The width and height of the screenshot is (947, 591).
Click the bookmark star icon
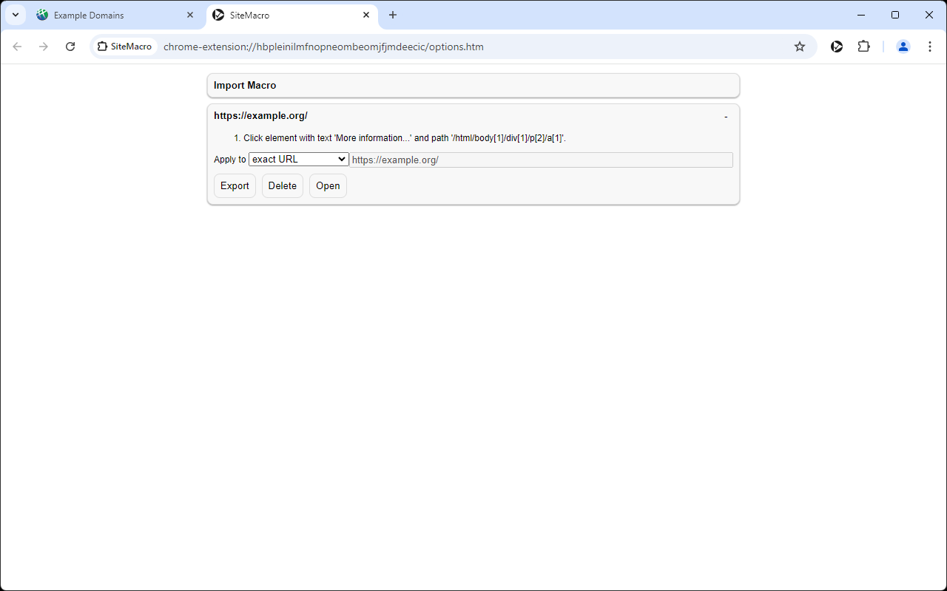click(799, 46)
